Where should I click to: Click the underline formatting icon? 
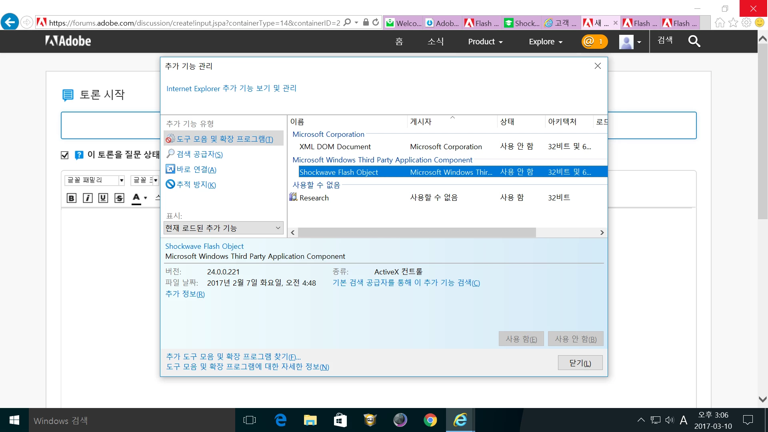(x=103, y=198)
